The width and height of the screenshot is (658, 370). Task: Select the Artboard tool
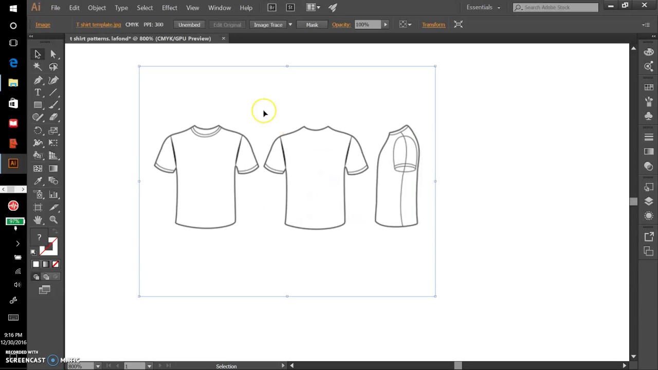pos(38,207)
